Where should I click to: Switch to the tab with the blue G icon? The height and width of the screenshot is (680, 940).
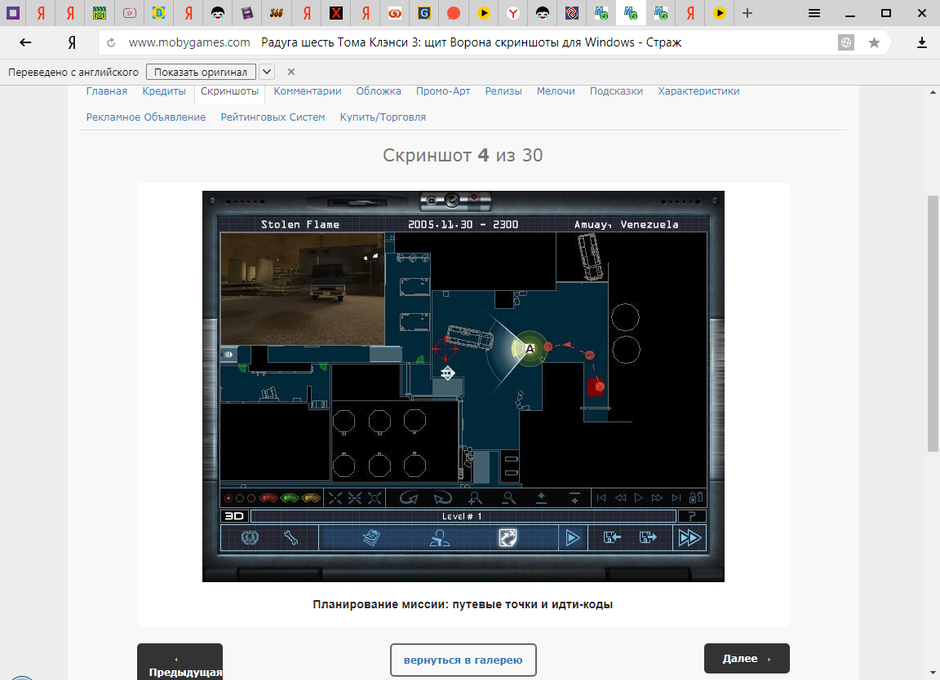423,12
